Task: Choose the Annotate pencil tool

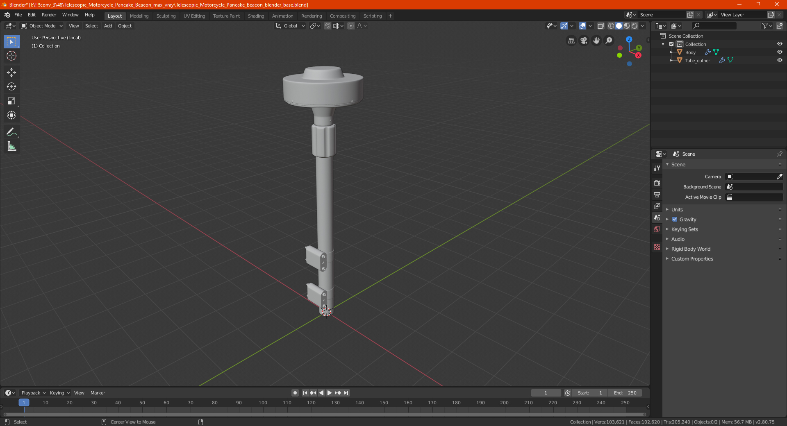Action: tap(11, 132)
